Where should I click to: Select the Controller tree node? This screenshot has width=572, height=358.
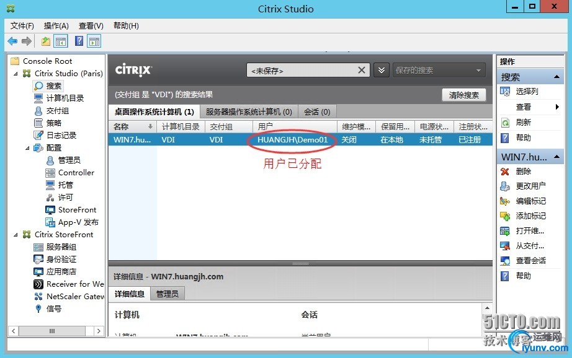pos(76,173)
